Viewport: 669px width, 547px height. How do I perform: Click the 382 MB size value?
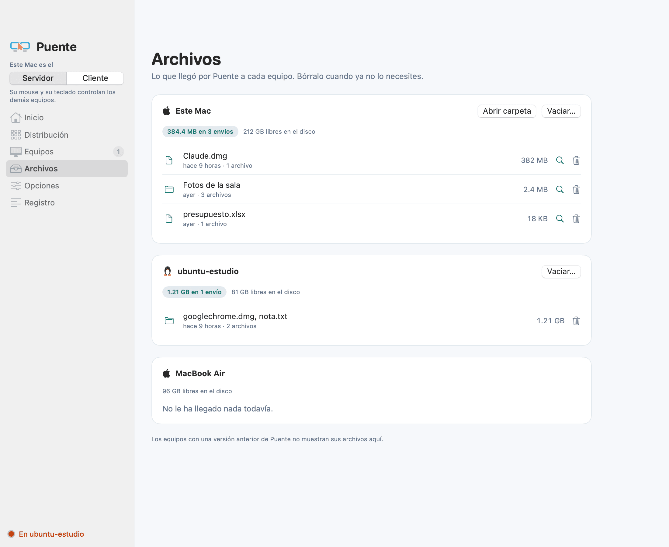[534, 160]
